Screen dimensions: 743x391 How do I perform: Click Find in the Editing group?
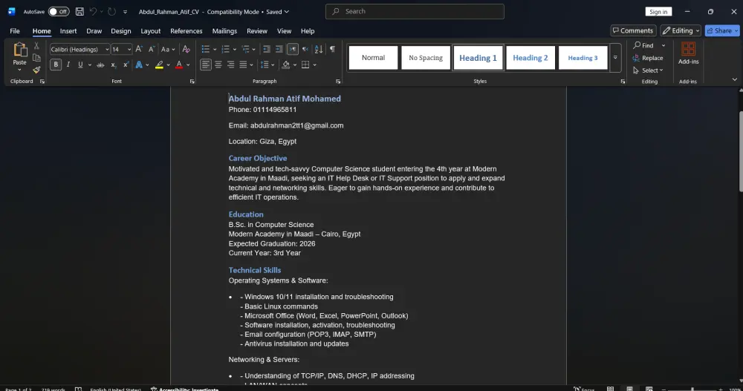coord(643,45)
